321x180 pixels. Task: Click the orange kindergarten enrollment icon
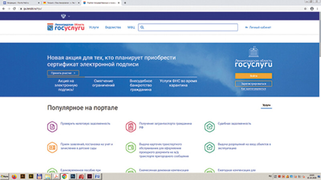pos(52,147)
